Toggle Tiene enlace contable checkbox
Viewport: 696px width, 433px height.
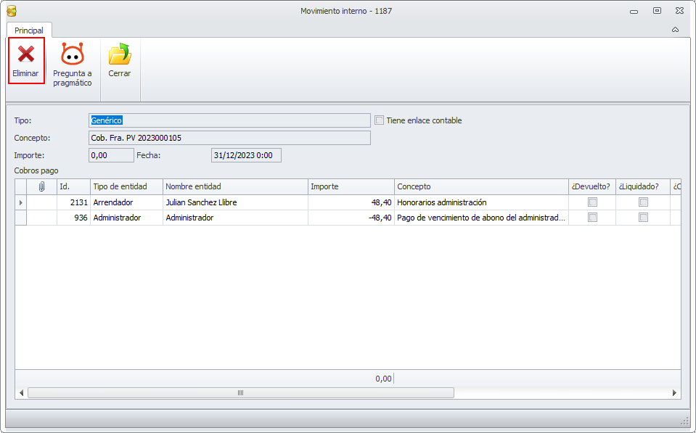(x=379, y=120)
